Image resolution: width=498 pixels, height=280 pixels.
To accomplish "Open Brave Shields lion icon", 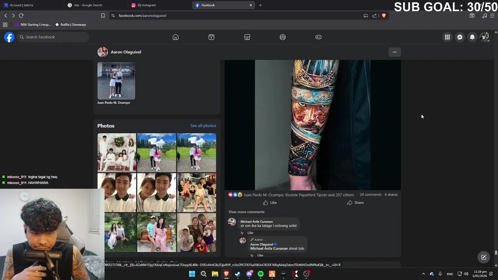I will (x=384, y=16).
